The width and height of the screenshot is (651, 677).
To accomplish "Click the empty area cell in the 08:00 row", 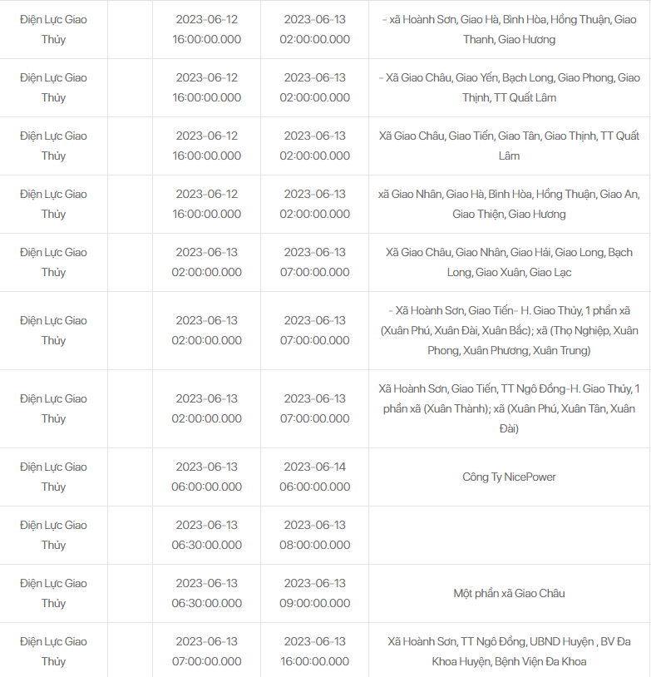I will tap(509, 536).
